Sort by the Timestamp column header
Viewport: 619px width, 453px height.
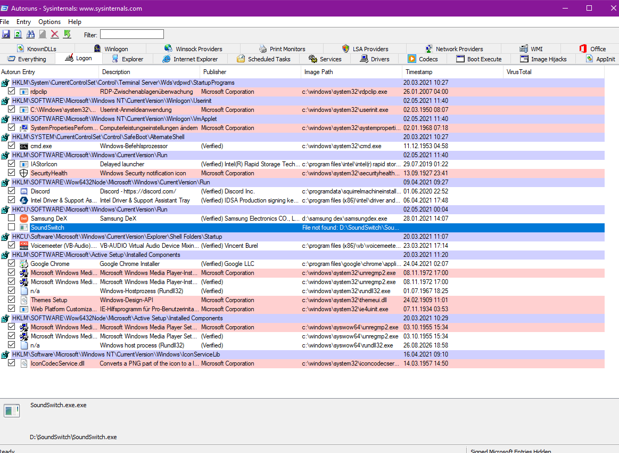[452, 72]
